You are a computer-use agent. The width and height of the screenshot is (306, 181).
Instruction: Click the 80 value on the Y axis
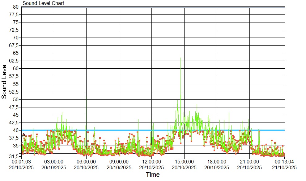click(16, 7)
